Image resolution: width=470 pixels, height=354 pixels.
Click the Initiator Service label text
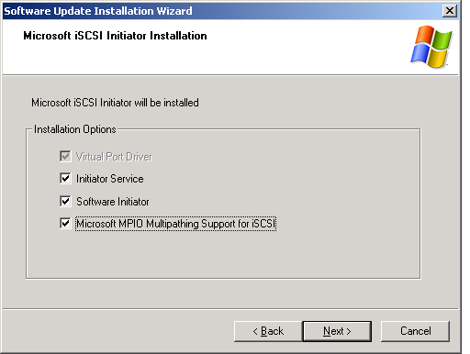110,179
